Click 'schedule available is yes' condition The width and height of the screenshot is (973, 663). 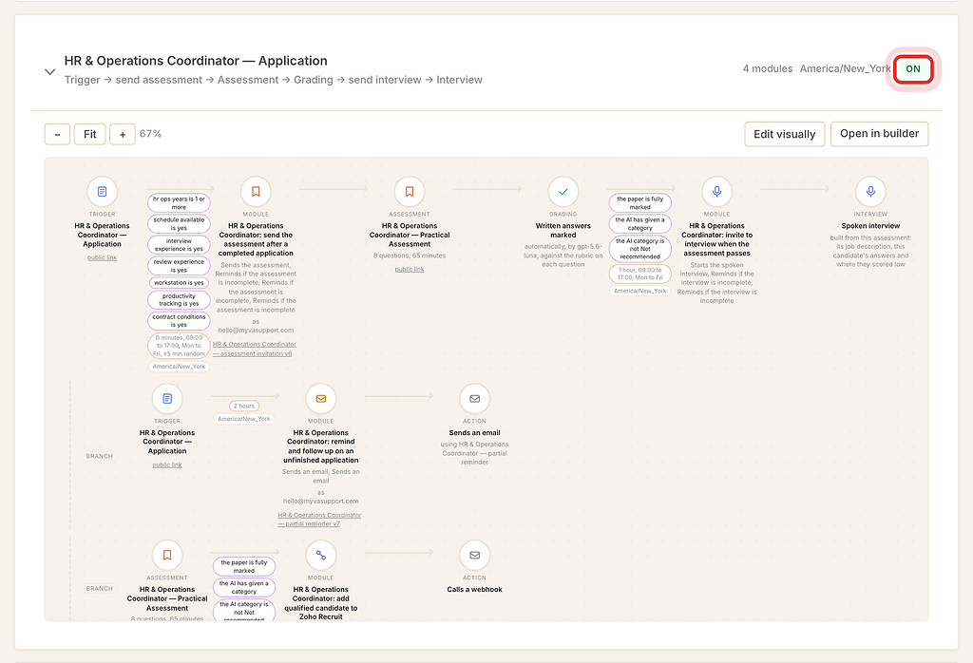click(x=179, y=224)
